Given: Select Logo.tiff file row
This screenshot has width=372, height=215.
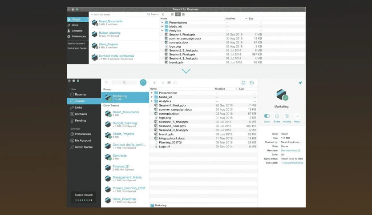Looking at the screenshot, I should (x=203, y=147).
